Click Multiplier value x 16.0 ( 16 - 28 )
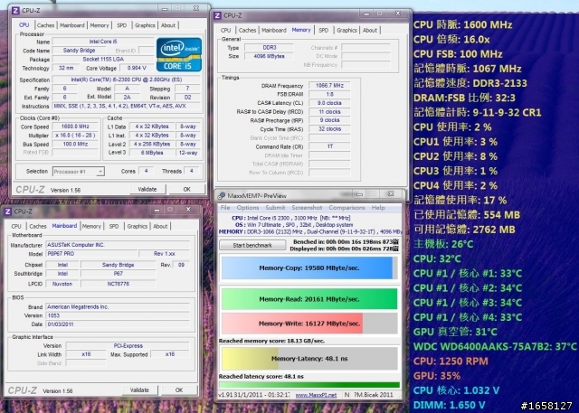579x413 pixels. click(x=75, y=136)
